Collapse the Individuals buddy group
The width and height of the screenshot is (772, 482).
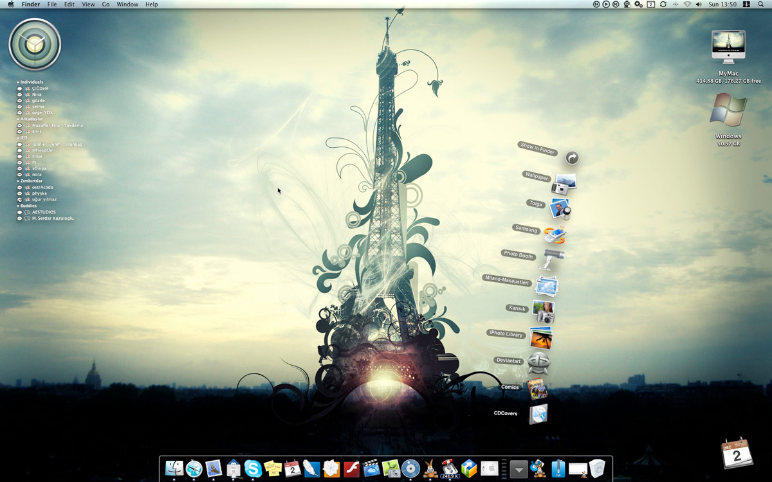pyautogui.click(x=18, y=82)
